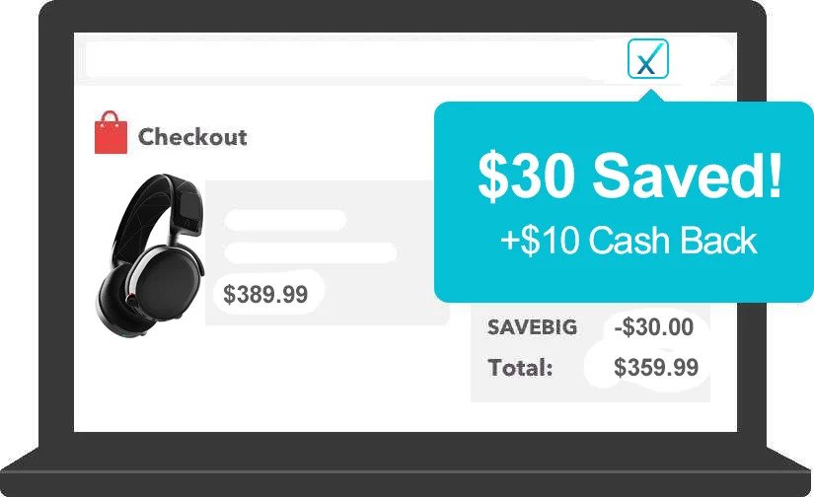Click the red shopping bag icon
This screenshot has width=814, height=497.
[x=111, y=134]
